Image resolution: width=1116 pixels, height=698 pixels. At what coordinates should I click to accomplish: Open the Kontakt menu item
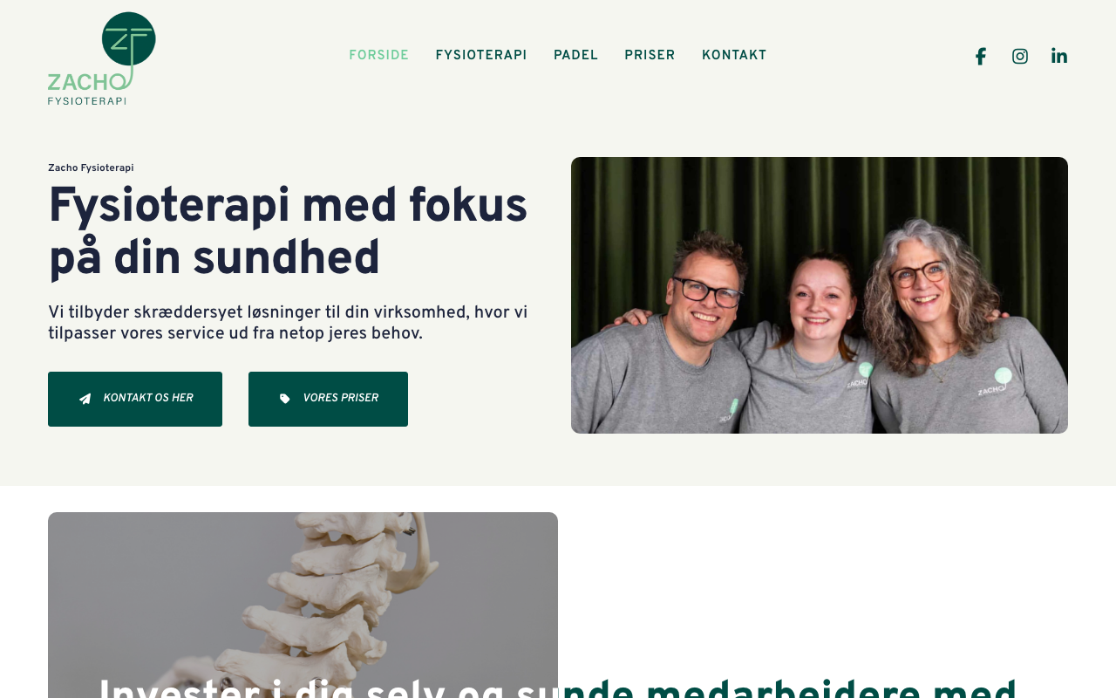click(734, 56)
